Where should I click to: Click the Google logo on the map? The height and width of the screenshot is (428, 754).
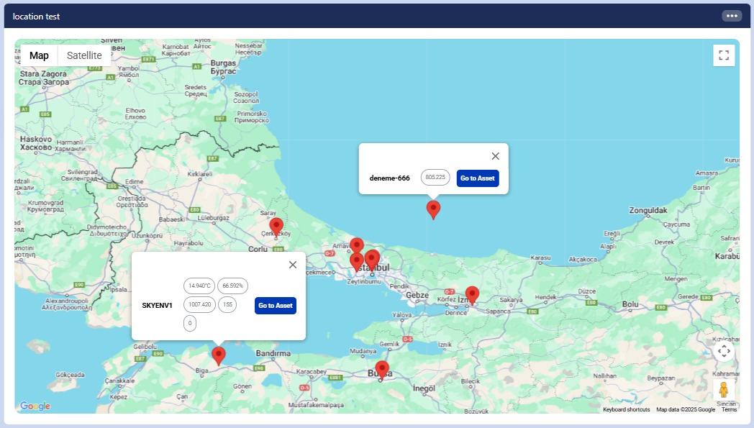[x=35, y=406]
